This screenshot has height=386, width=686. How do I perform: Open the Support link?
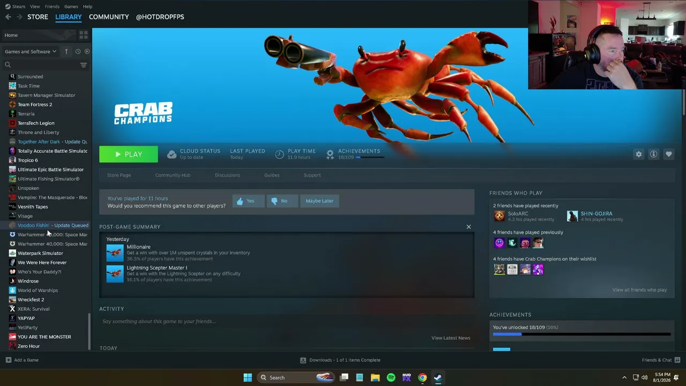(x=312, y=175)
